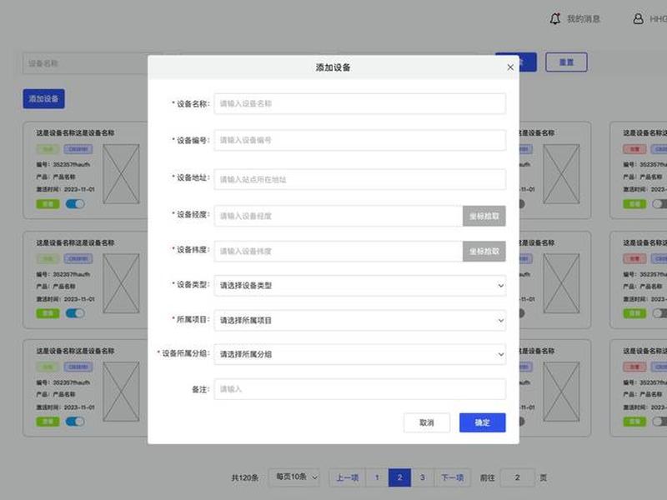Open image placeholder on third left device card

121,392
